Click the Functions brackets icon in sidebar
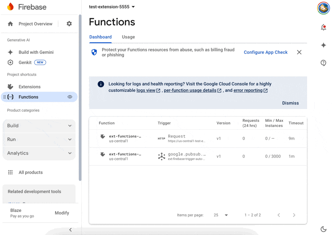The image size is (332, 235). tap(10, 97)
